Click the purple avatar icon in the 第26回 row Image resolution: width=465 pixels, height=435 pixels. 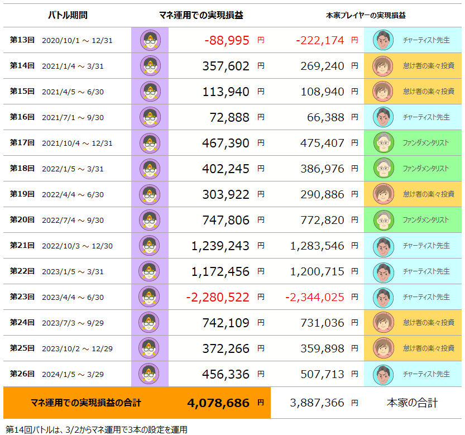(150, 374)
